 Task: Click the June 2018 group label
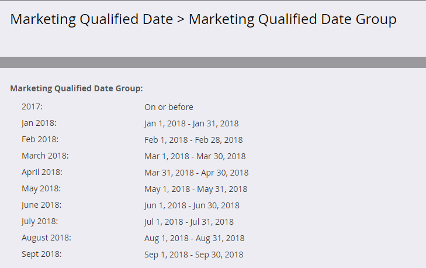pyautogui.click(x=41, y=205)
